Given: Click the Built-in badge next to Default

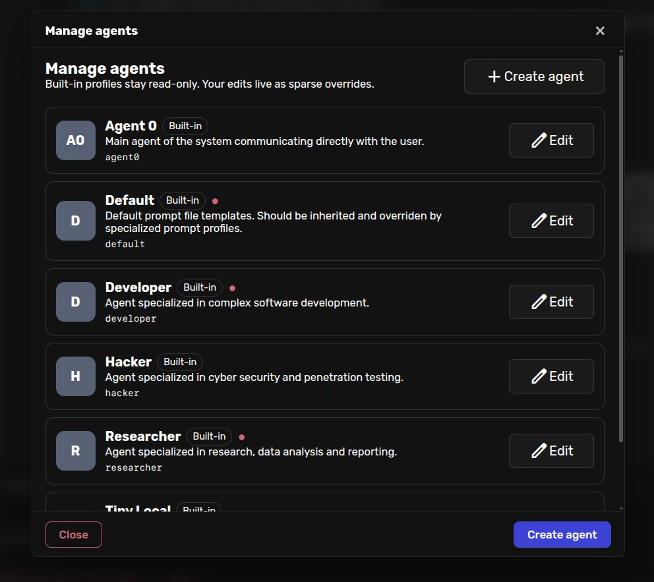Looking at the screenshot, I should coord(182,200).
